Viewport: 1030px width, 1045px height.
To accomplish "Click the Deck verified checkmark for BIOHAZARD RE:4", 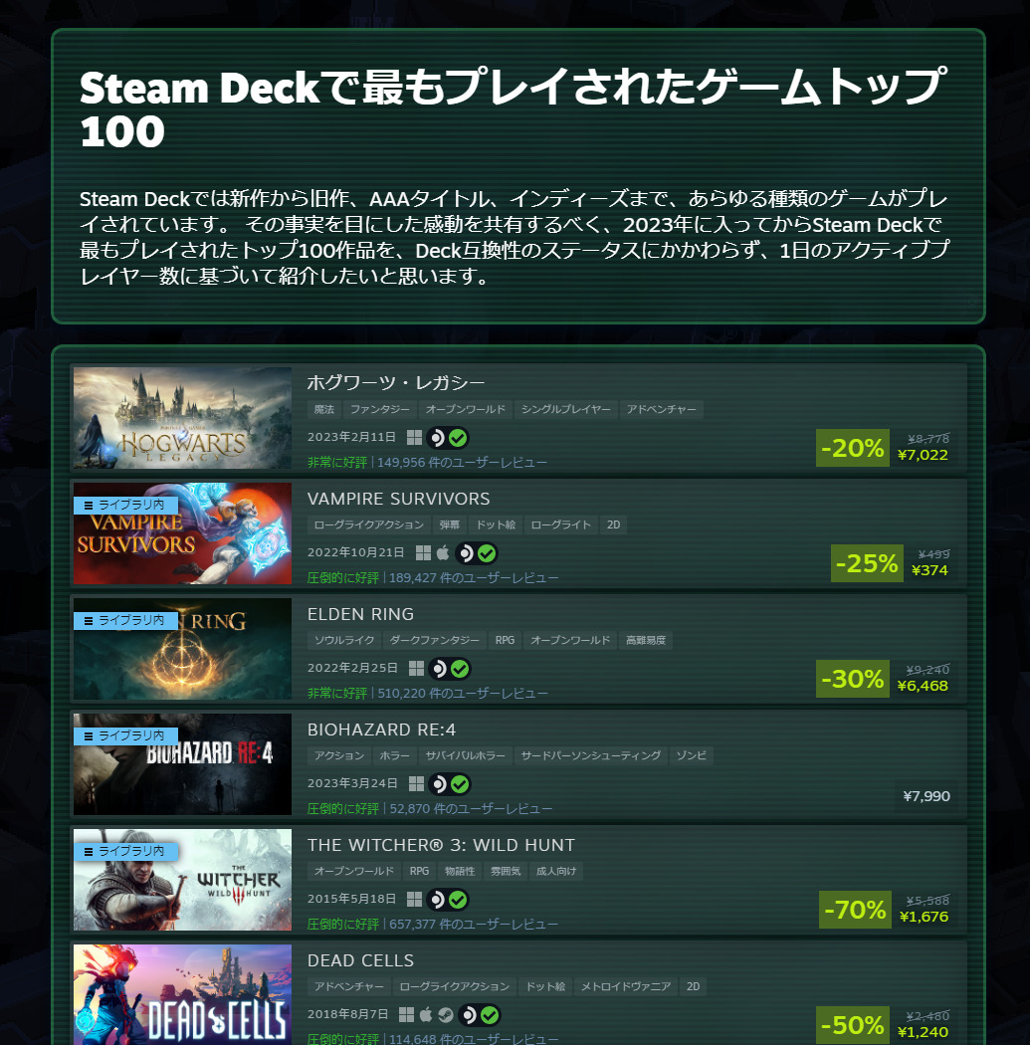I will [460, 784].
